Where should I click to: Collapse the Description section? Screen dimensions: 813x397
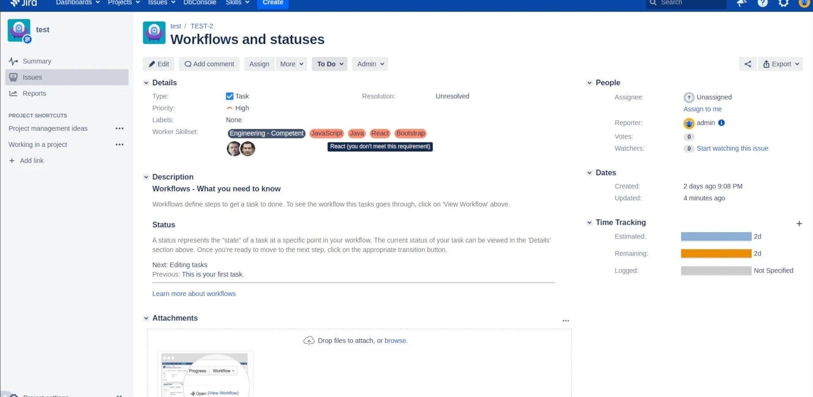(x=146, y=177)
